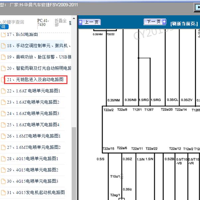Click pin label T22a/11 in diagram
This screenshot has width=200, height=200.
coord(137,149)
